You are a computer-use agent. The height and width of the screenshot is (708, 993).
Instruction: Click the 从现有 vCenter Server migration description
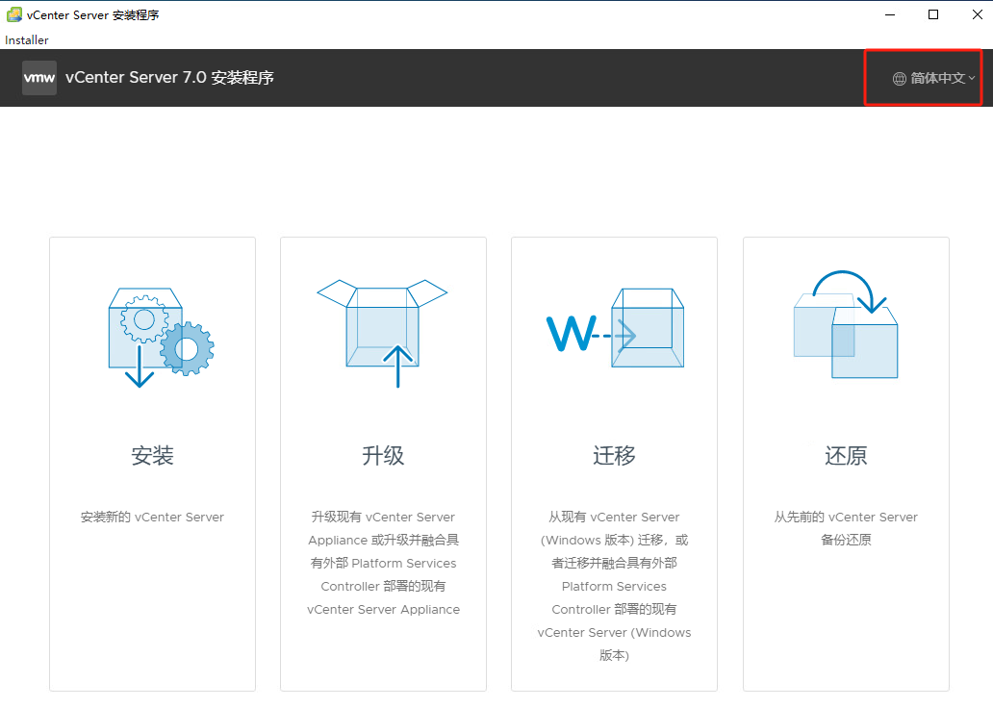[614, 586]
